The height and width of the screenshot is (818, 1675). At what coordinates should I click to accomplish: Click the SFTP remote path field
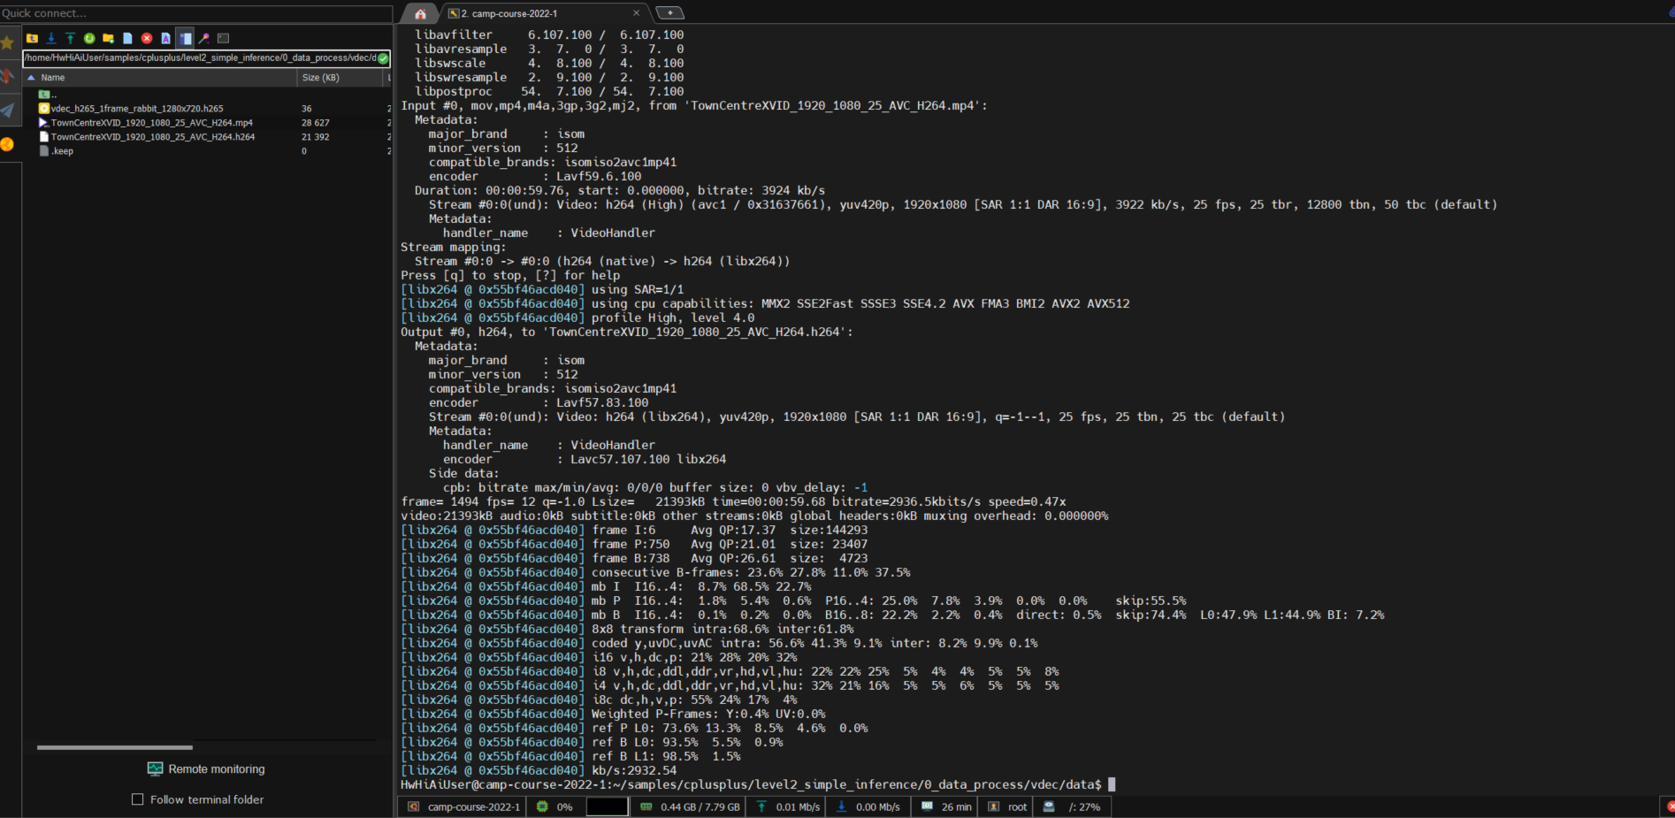(201, 58)
